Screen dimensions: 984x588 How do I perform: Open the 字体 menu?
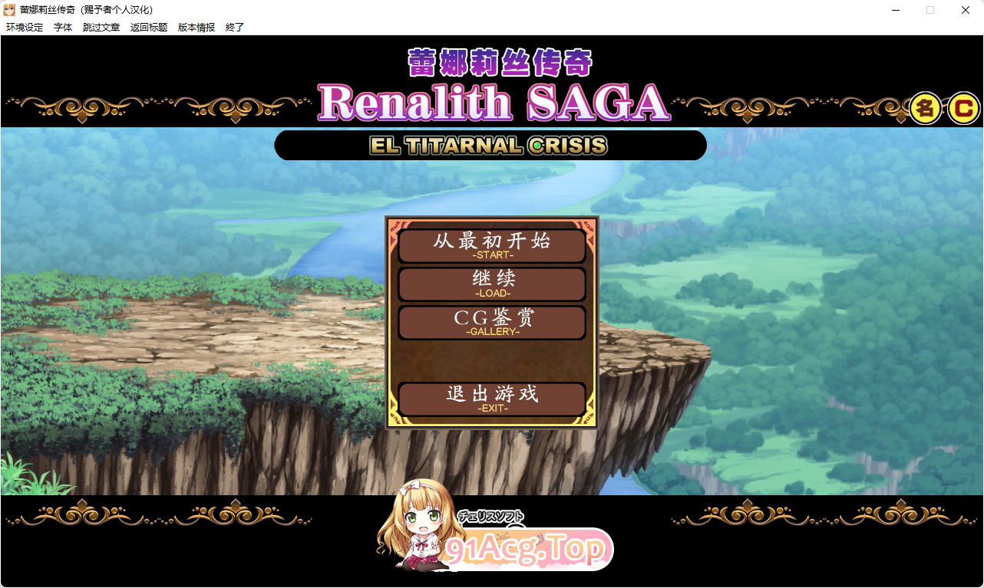pyautogui.click(x=63, y=27)
